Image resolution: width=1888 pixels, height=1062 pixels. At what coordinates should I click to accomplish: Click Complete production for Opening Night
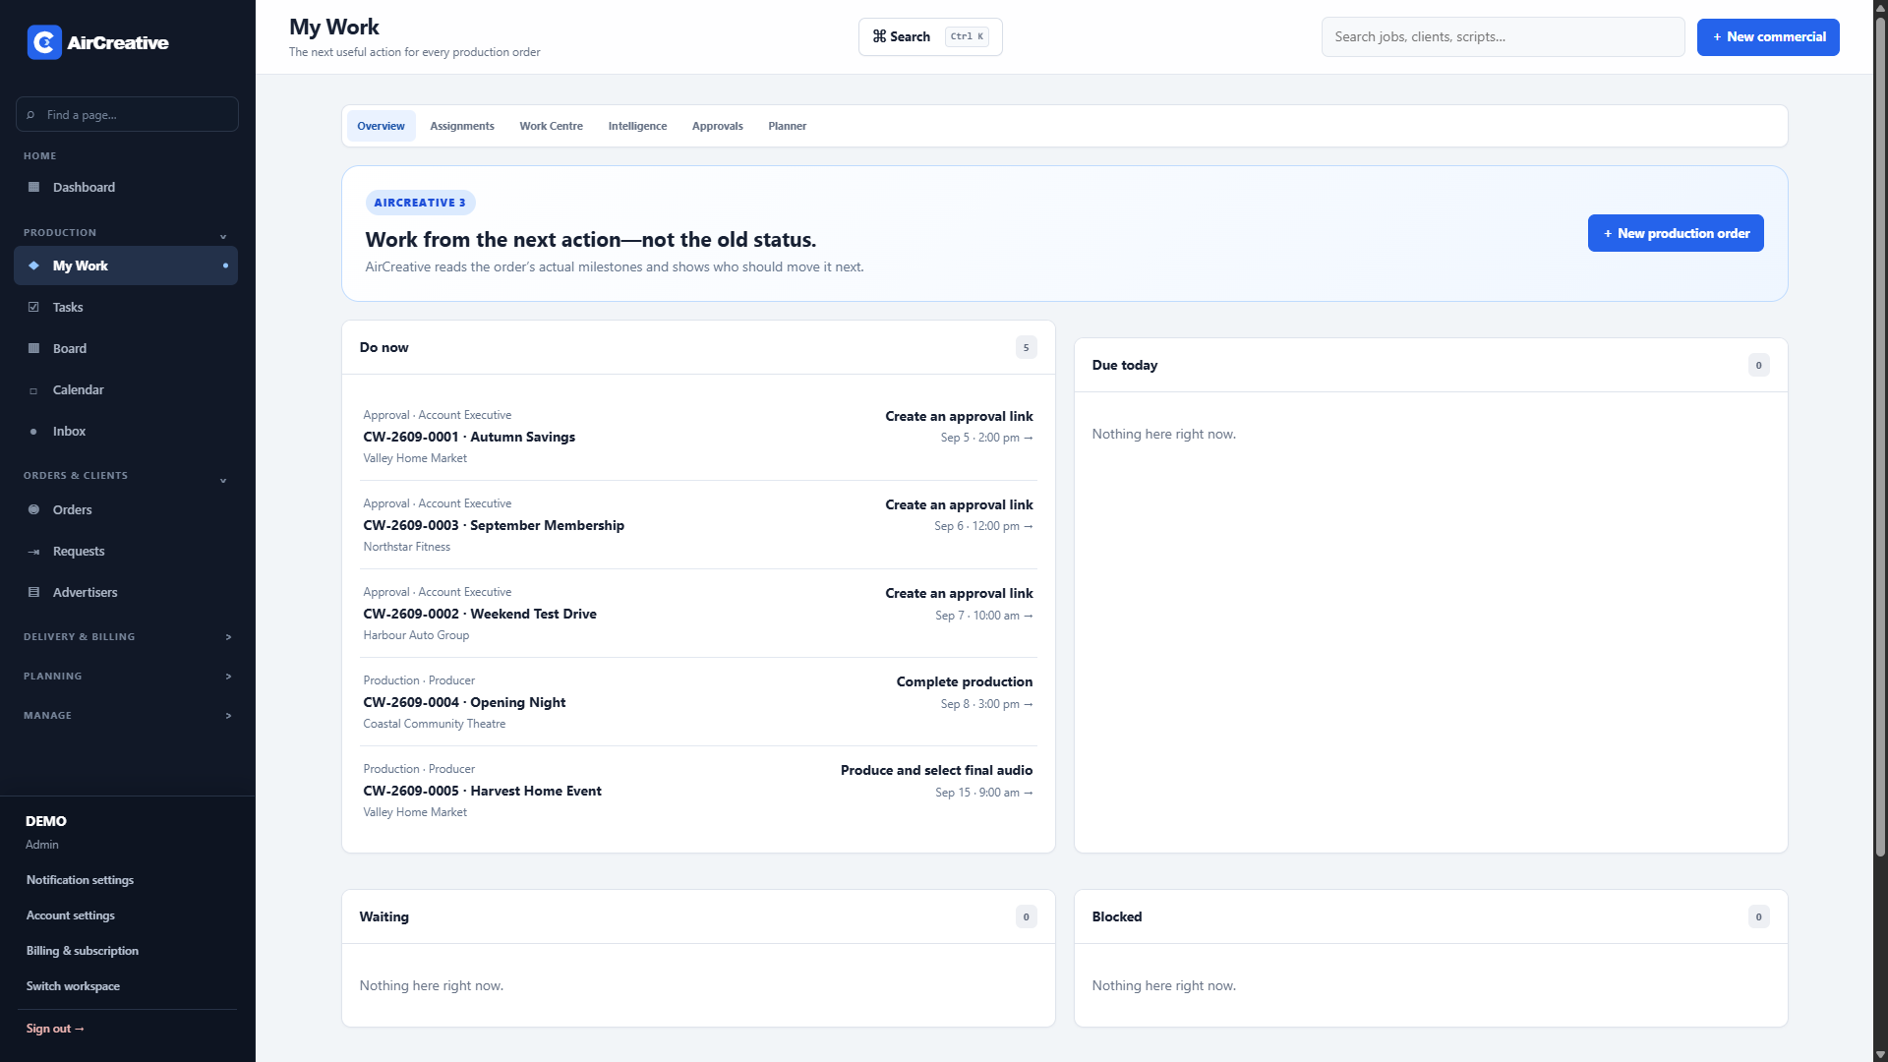click(964, 681)
